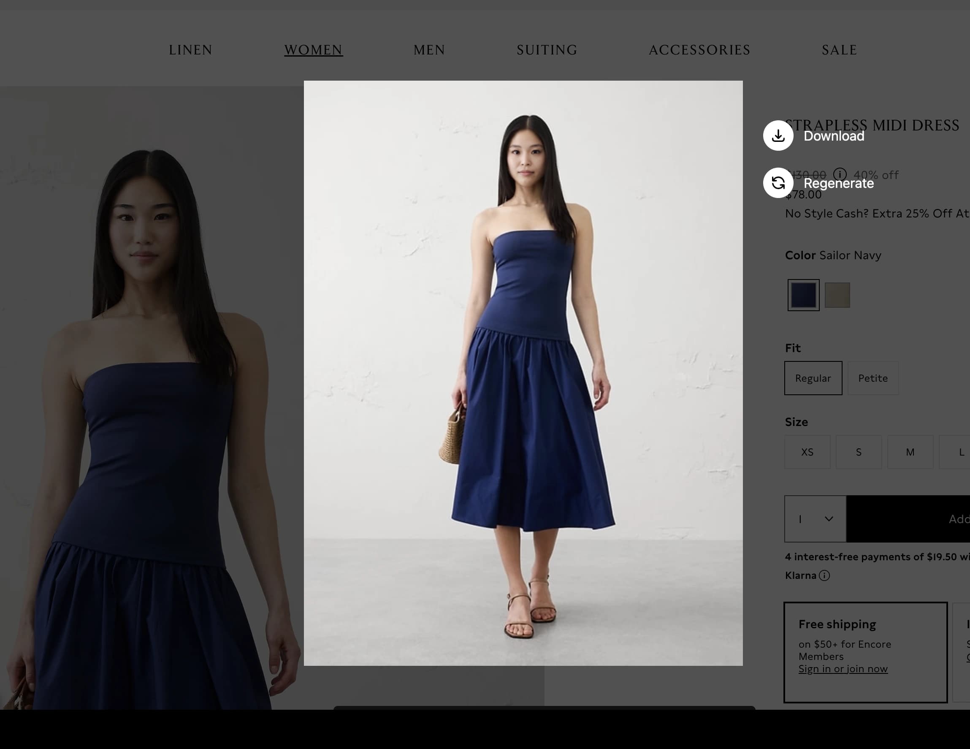The image size is (970, 749).
Task: Open the WOMEN menu
Action: coord(314,50)
